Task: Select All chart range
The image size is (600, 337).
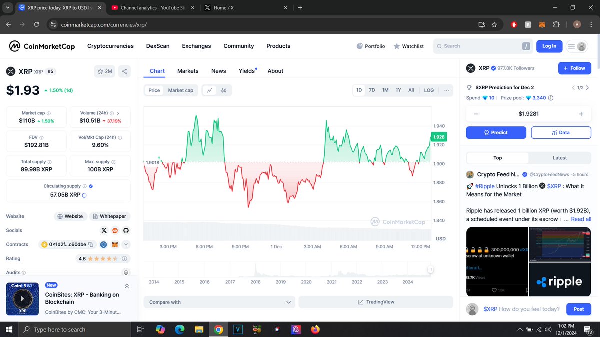Action: click(x=411, y=90)
